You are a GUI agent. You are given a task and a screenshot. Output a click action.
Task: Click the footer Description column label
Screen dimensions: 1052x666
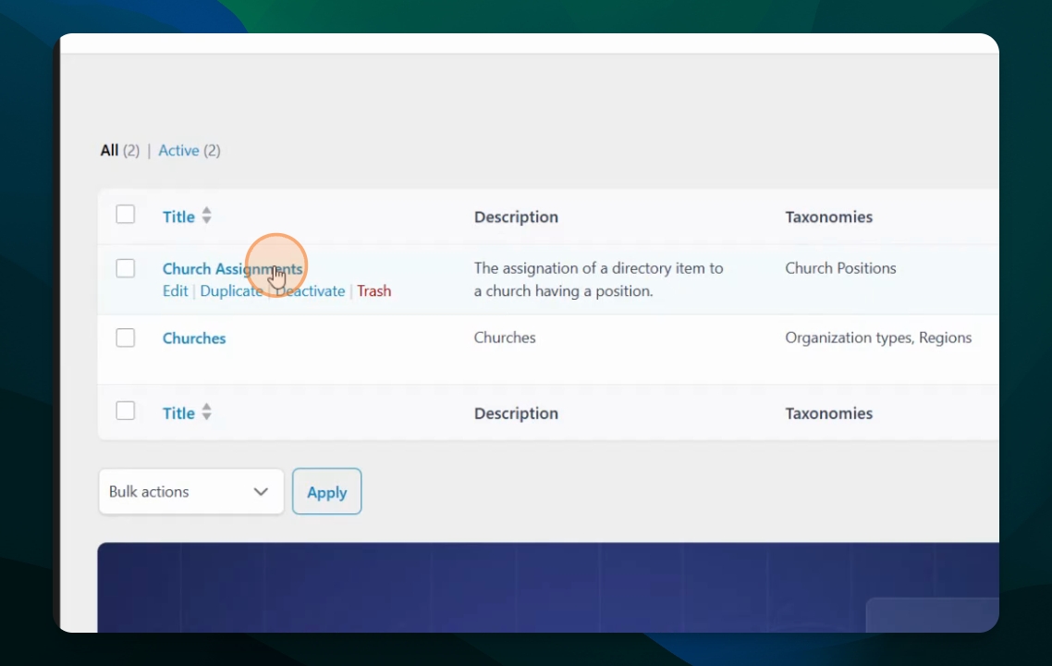(516, 413)
